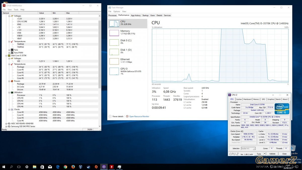
Task: Open taskbar search magnifier
Action: pos(11,167)
